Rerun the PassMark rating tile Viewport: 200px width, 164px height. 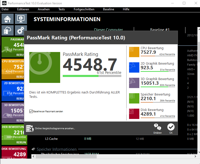coord(20,55)
